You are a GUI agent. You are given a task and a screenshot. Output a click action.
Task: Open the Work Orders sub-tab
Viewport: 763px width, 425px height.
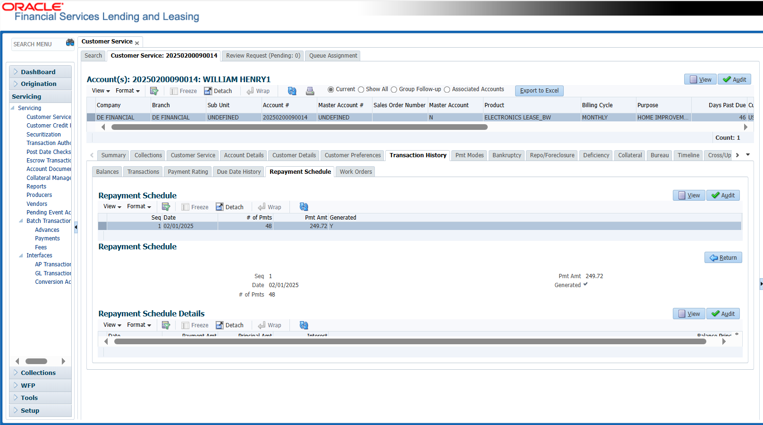pyautogui.click(x=356, y=172)
